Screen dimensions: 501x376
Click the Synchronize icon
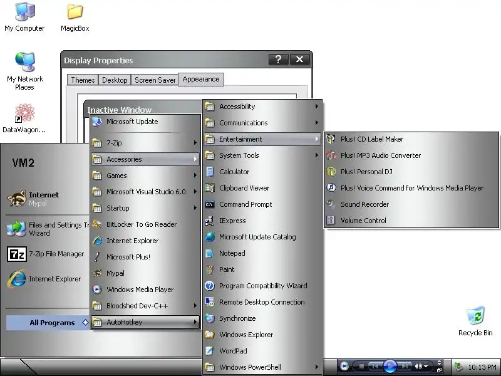[x=210, y=318]
